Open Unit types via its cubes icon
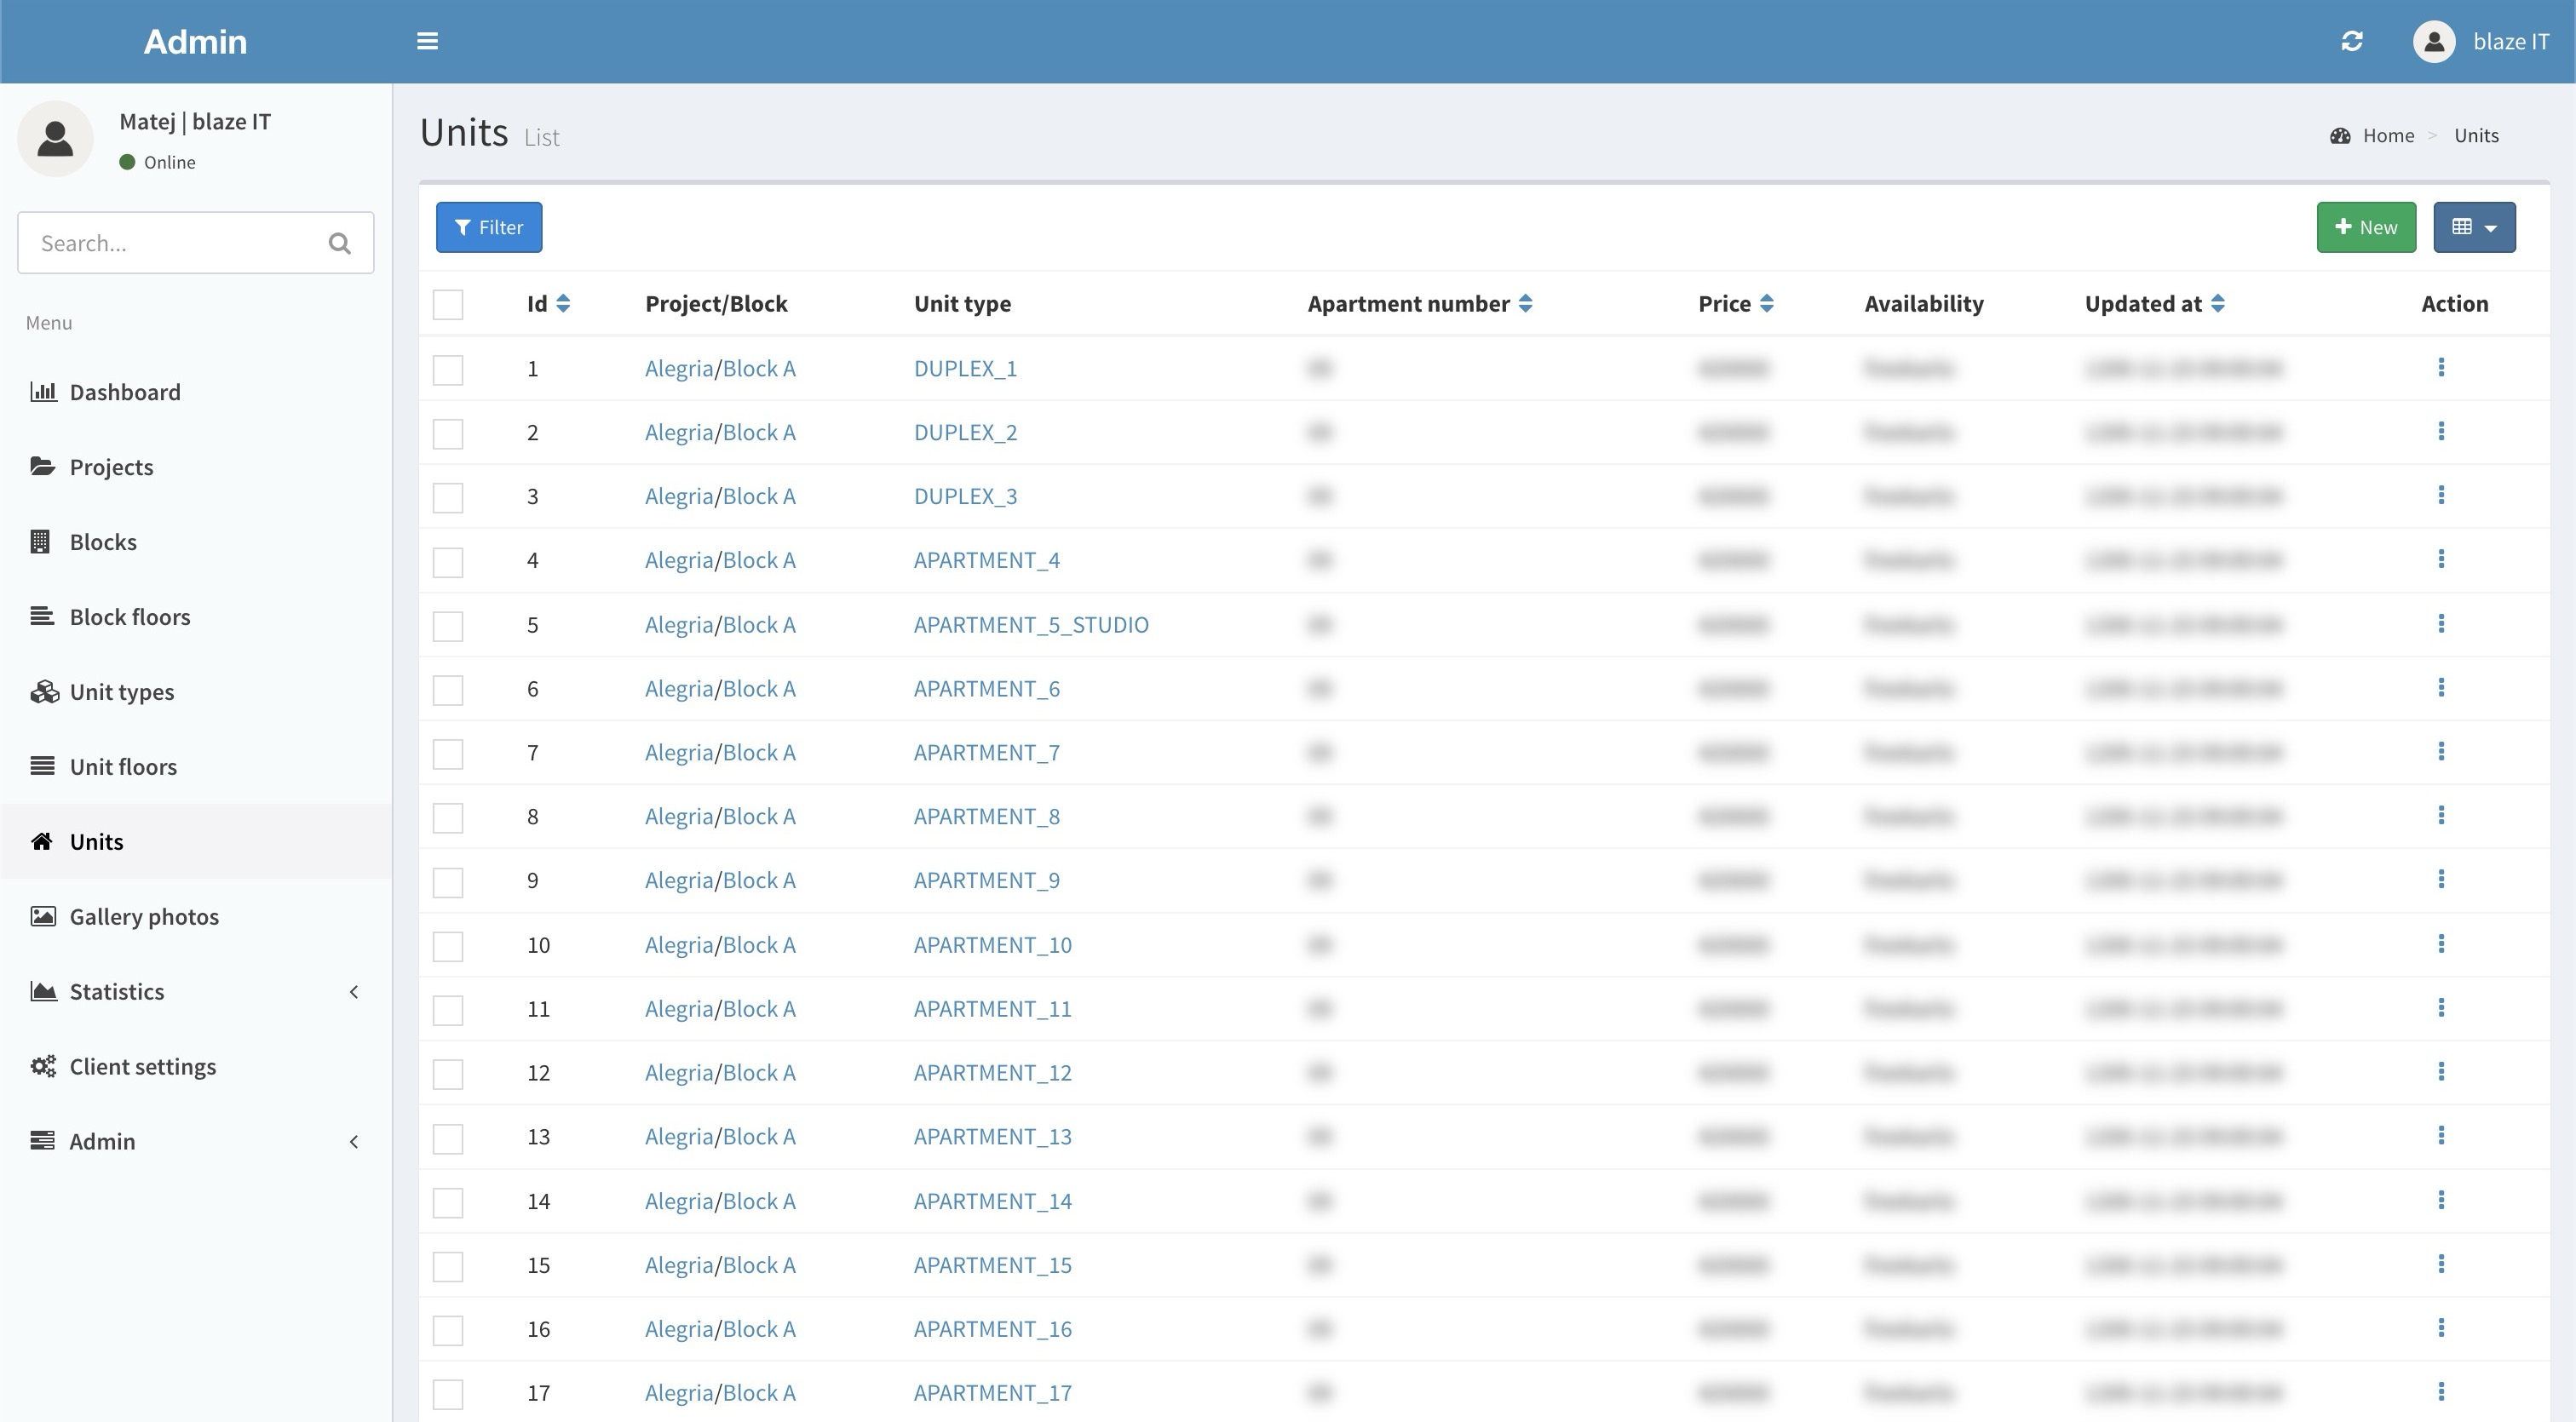Screen dimensions: 2576x1422 [42, 691]
